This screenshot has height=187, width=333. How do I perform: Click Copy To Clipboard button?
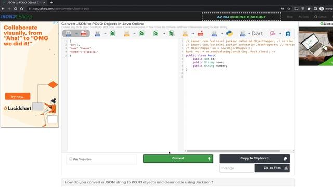pos(254,158)
